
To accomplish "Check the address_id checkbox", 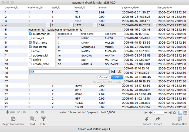I will click(x=30, y=55).
